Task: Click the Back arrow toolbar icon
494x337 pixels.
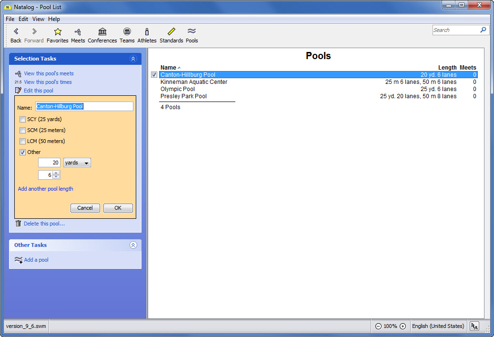Action: point(16,32)
